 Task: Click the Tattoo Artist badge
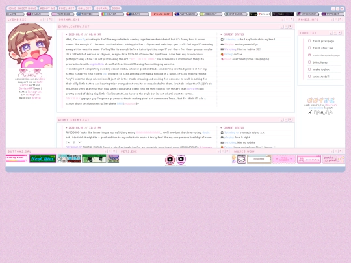pyautogui.click(x=308, y=14)
